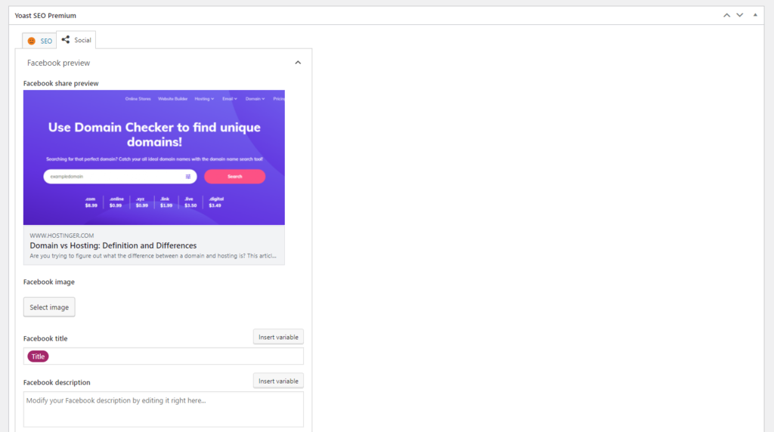Insert variable for Facebook description
This screenshot has width=774, height=432.
click(278, 381)
